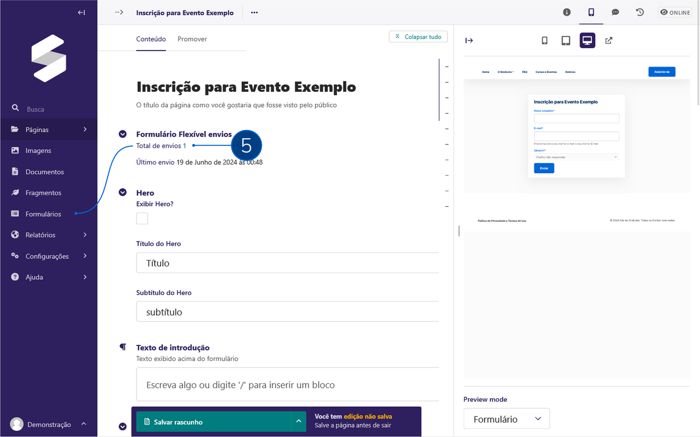
Task: Open the comments speech bubble icon
Action: coord(615,12)
